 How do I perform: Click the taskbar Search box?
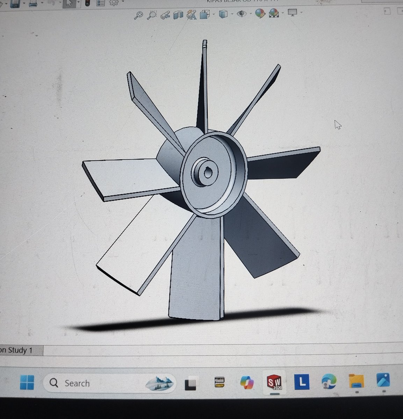[109, 383]
